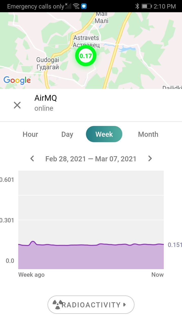Viewport: 182px width, 325px height.
Task: Tap the 2:10 PM clock
Action: pyautogui.click(x=165, y=6)
